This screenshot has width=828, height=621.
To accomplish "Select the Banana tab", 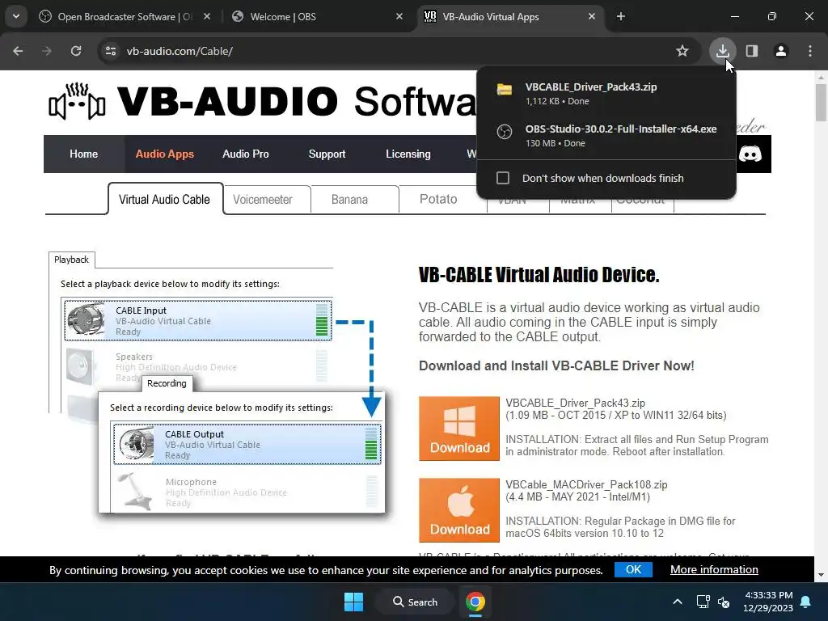I will [x=349, y=200].
